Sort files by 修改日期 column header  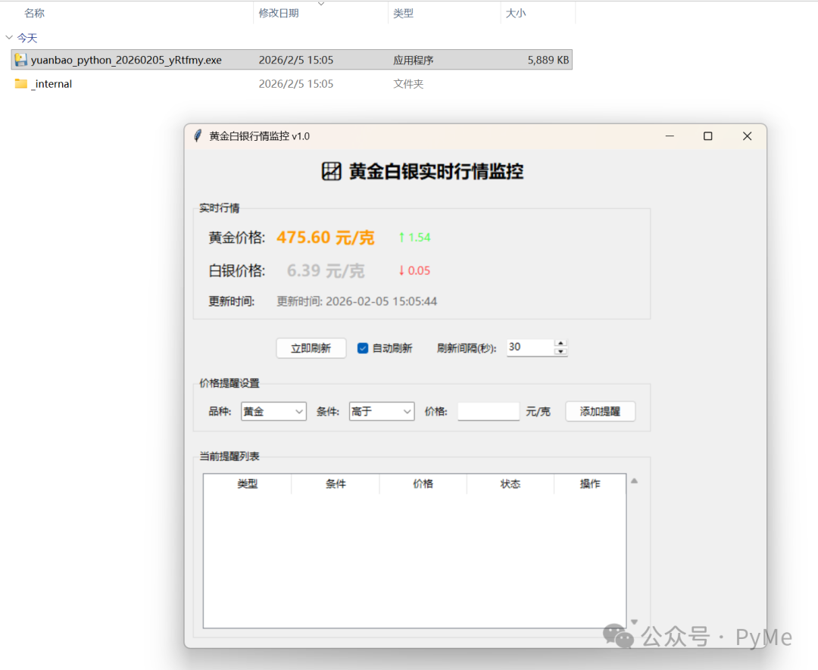pos(279,13)
